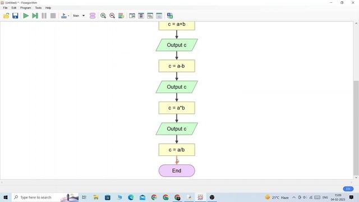
Task: Open Microsoft Edge from the taskbar
Action: coord(131,197)
